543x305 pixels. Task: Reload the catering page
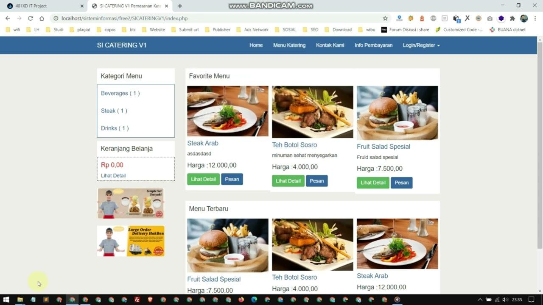(30, 18)
